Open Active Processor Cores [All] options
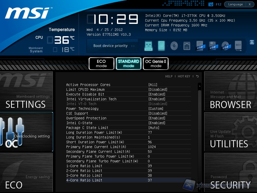257x193 pixels. point(153,85)
